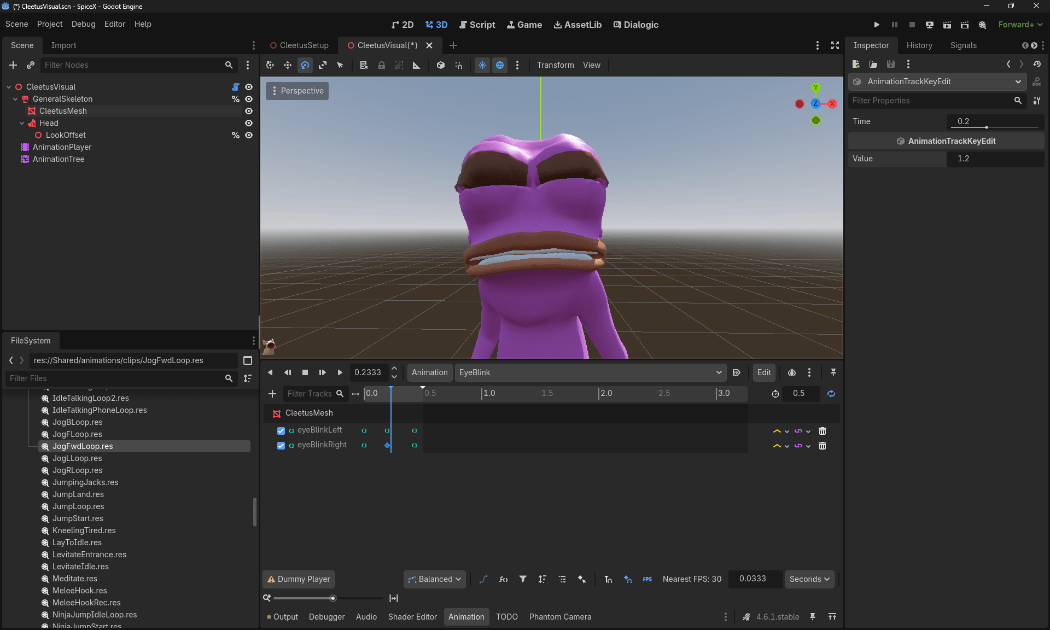Stop animation playback
Screen dimensions: 1050x630
(x=305, y=372)
